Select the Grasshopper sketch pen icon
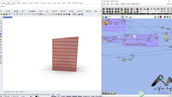The image size is (172, 97). (x=130, y=17)
